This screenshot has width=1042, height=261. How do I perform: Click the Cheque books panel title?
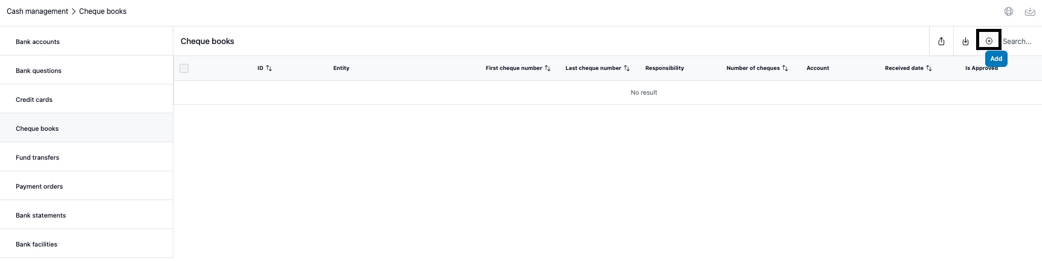(x=207, y=41)
